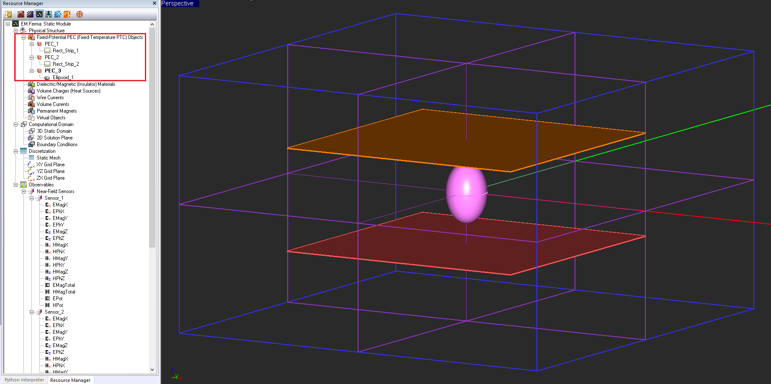Screen dimensions: 771x384
Task: Click the Permanent Magnets node icon
Action: [x=31, y=111]
